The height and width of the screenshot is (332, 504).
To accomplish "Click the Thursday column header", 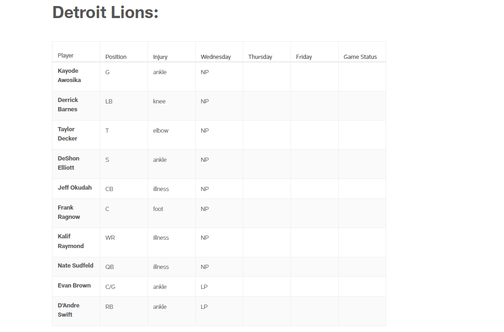I will (260, 57).
